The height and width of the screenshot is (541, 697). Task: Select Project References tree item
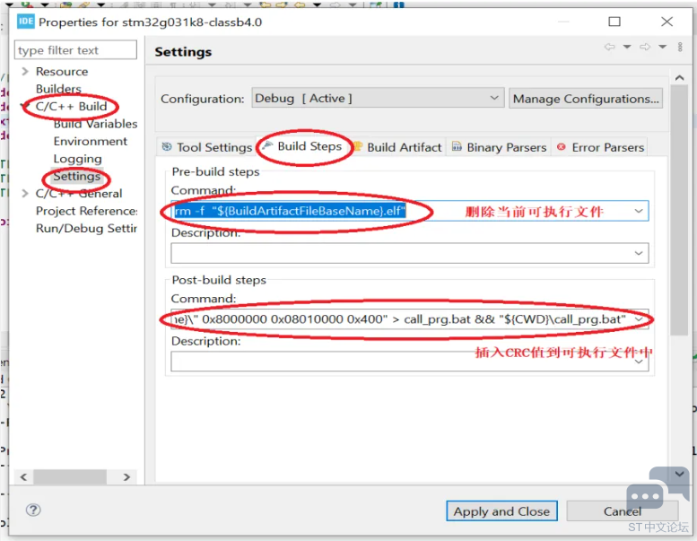click(87, 211)
